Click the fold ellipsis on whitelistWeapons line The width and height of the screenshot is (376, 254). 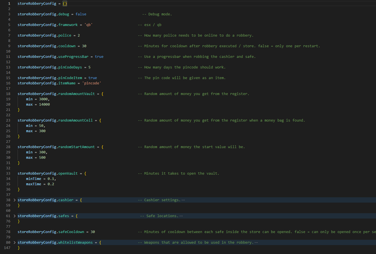256,243
